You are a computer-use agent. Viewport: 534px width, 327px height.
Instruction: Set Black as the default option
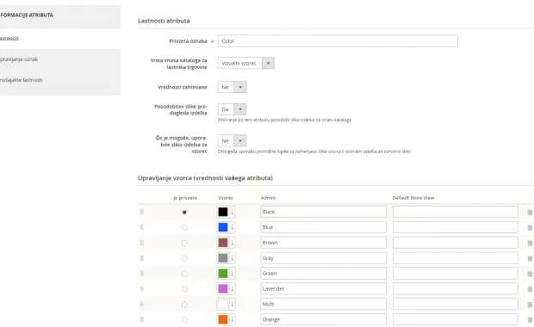pyautogui.click(x=184, y=212)
